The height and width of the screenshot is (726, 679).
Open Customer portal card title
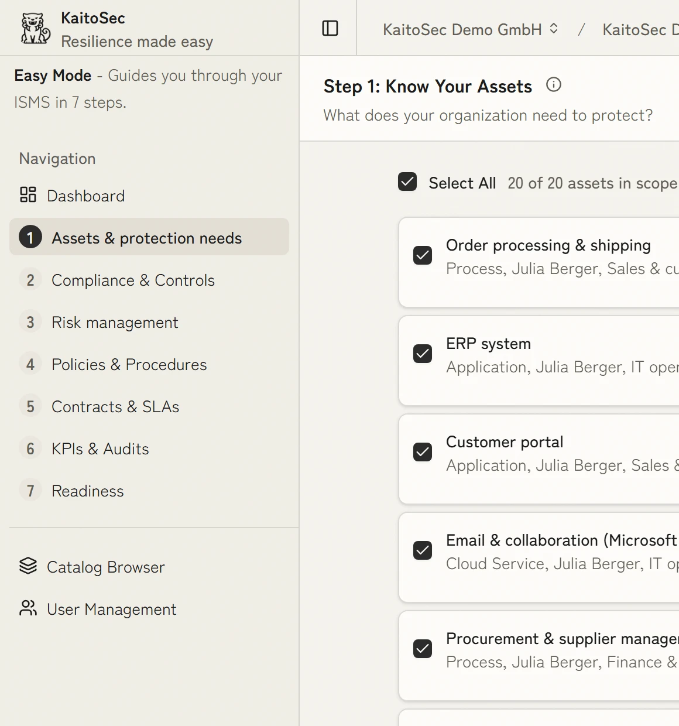(x=505, y=442)
